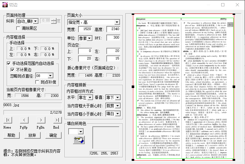Viewport: 245px width, 164px height.
Task: Click the 帮助 help button
Action: click(11, 135)
